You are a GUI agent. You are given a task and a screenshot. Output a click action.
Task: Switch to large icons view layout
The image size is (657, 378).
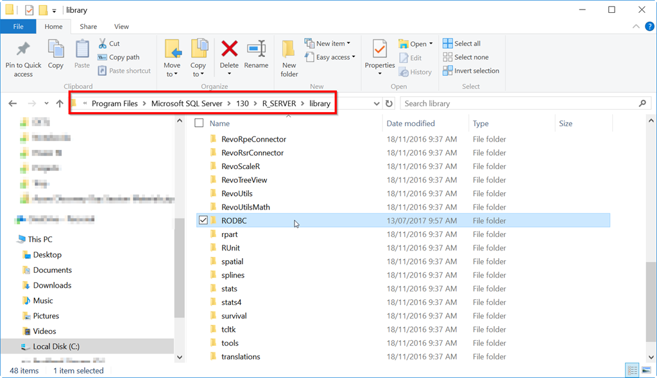click(647, 370)
